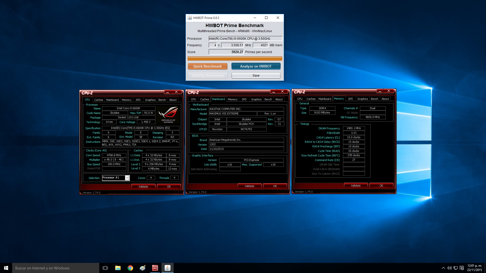Open the Processor #1 selection dropdown
Screen dimensions: 486x273
pos(127,178)
